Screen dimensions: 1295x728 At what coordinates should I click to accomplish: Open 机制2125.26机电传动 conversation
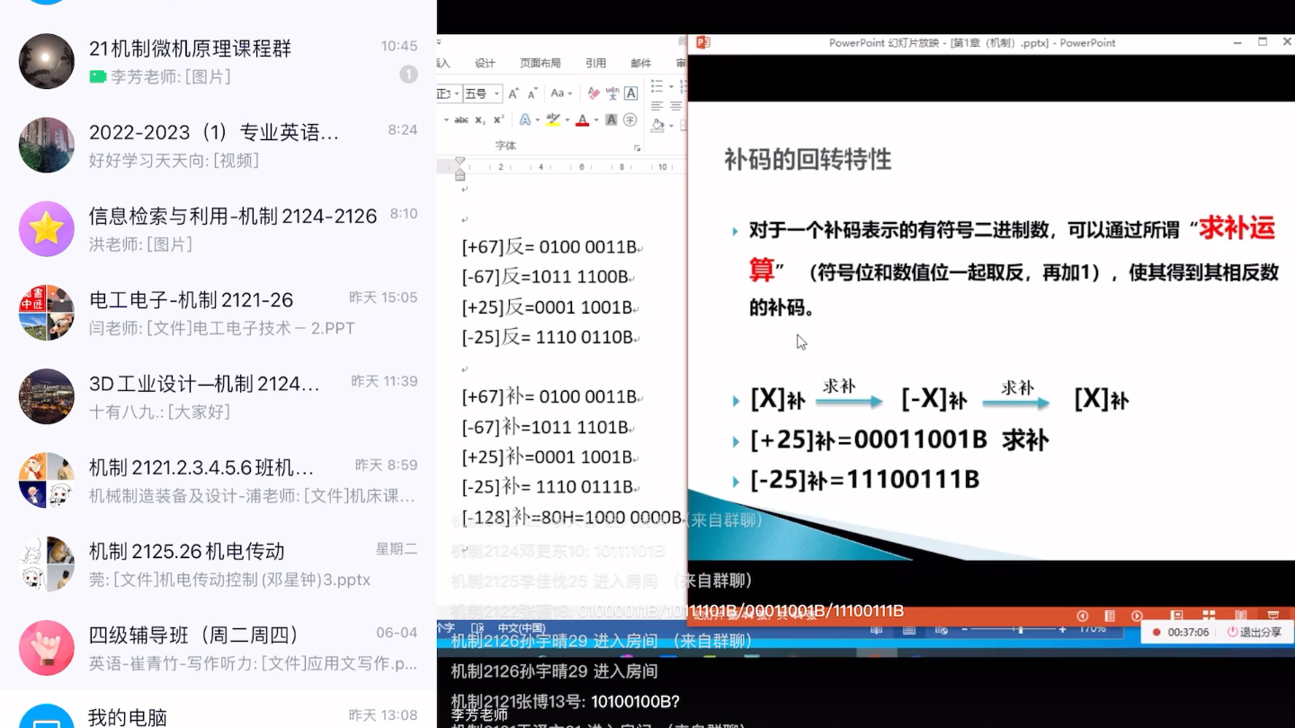pyautogui.click(x=219, y=564)
